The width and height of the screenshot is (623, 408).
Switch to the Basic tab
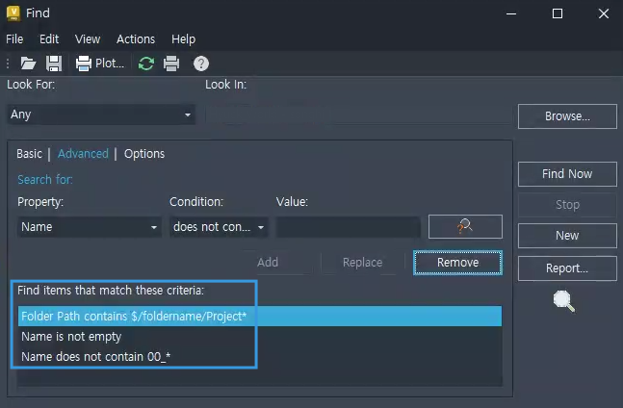click(30, 154)
